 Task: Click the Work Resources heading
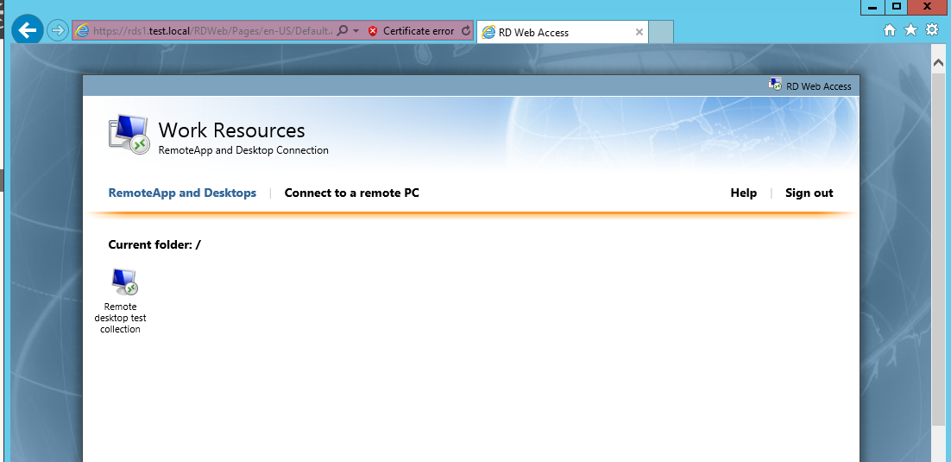[231, 130]
